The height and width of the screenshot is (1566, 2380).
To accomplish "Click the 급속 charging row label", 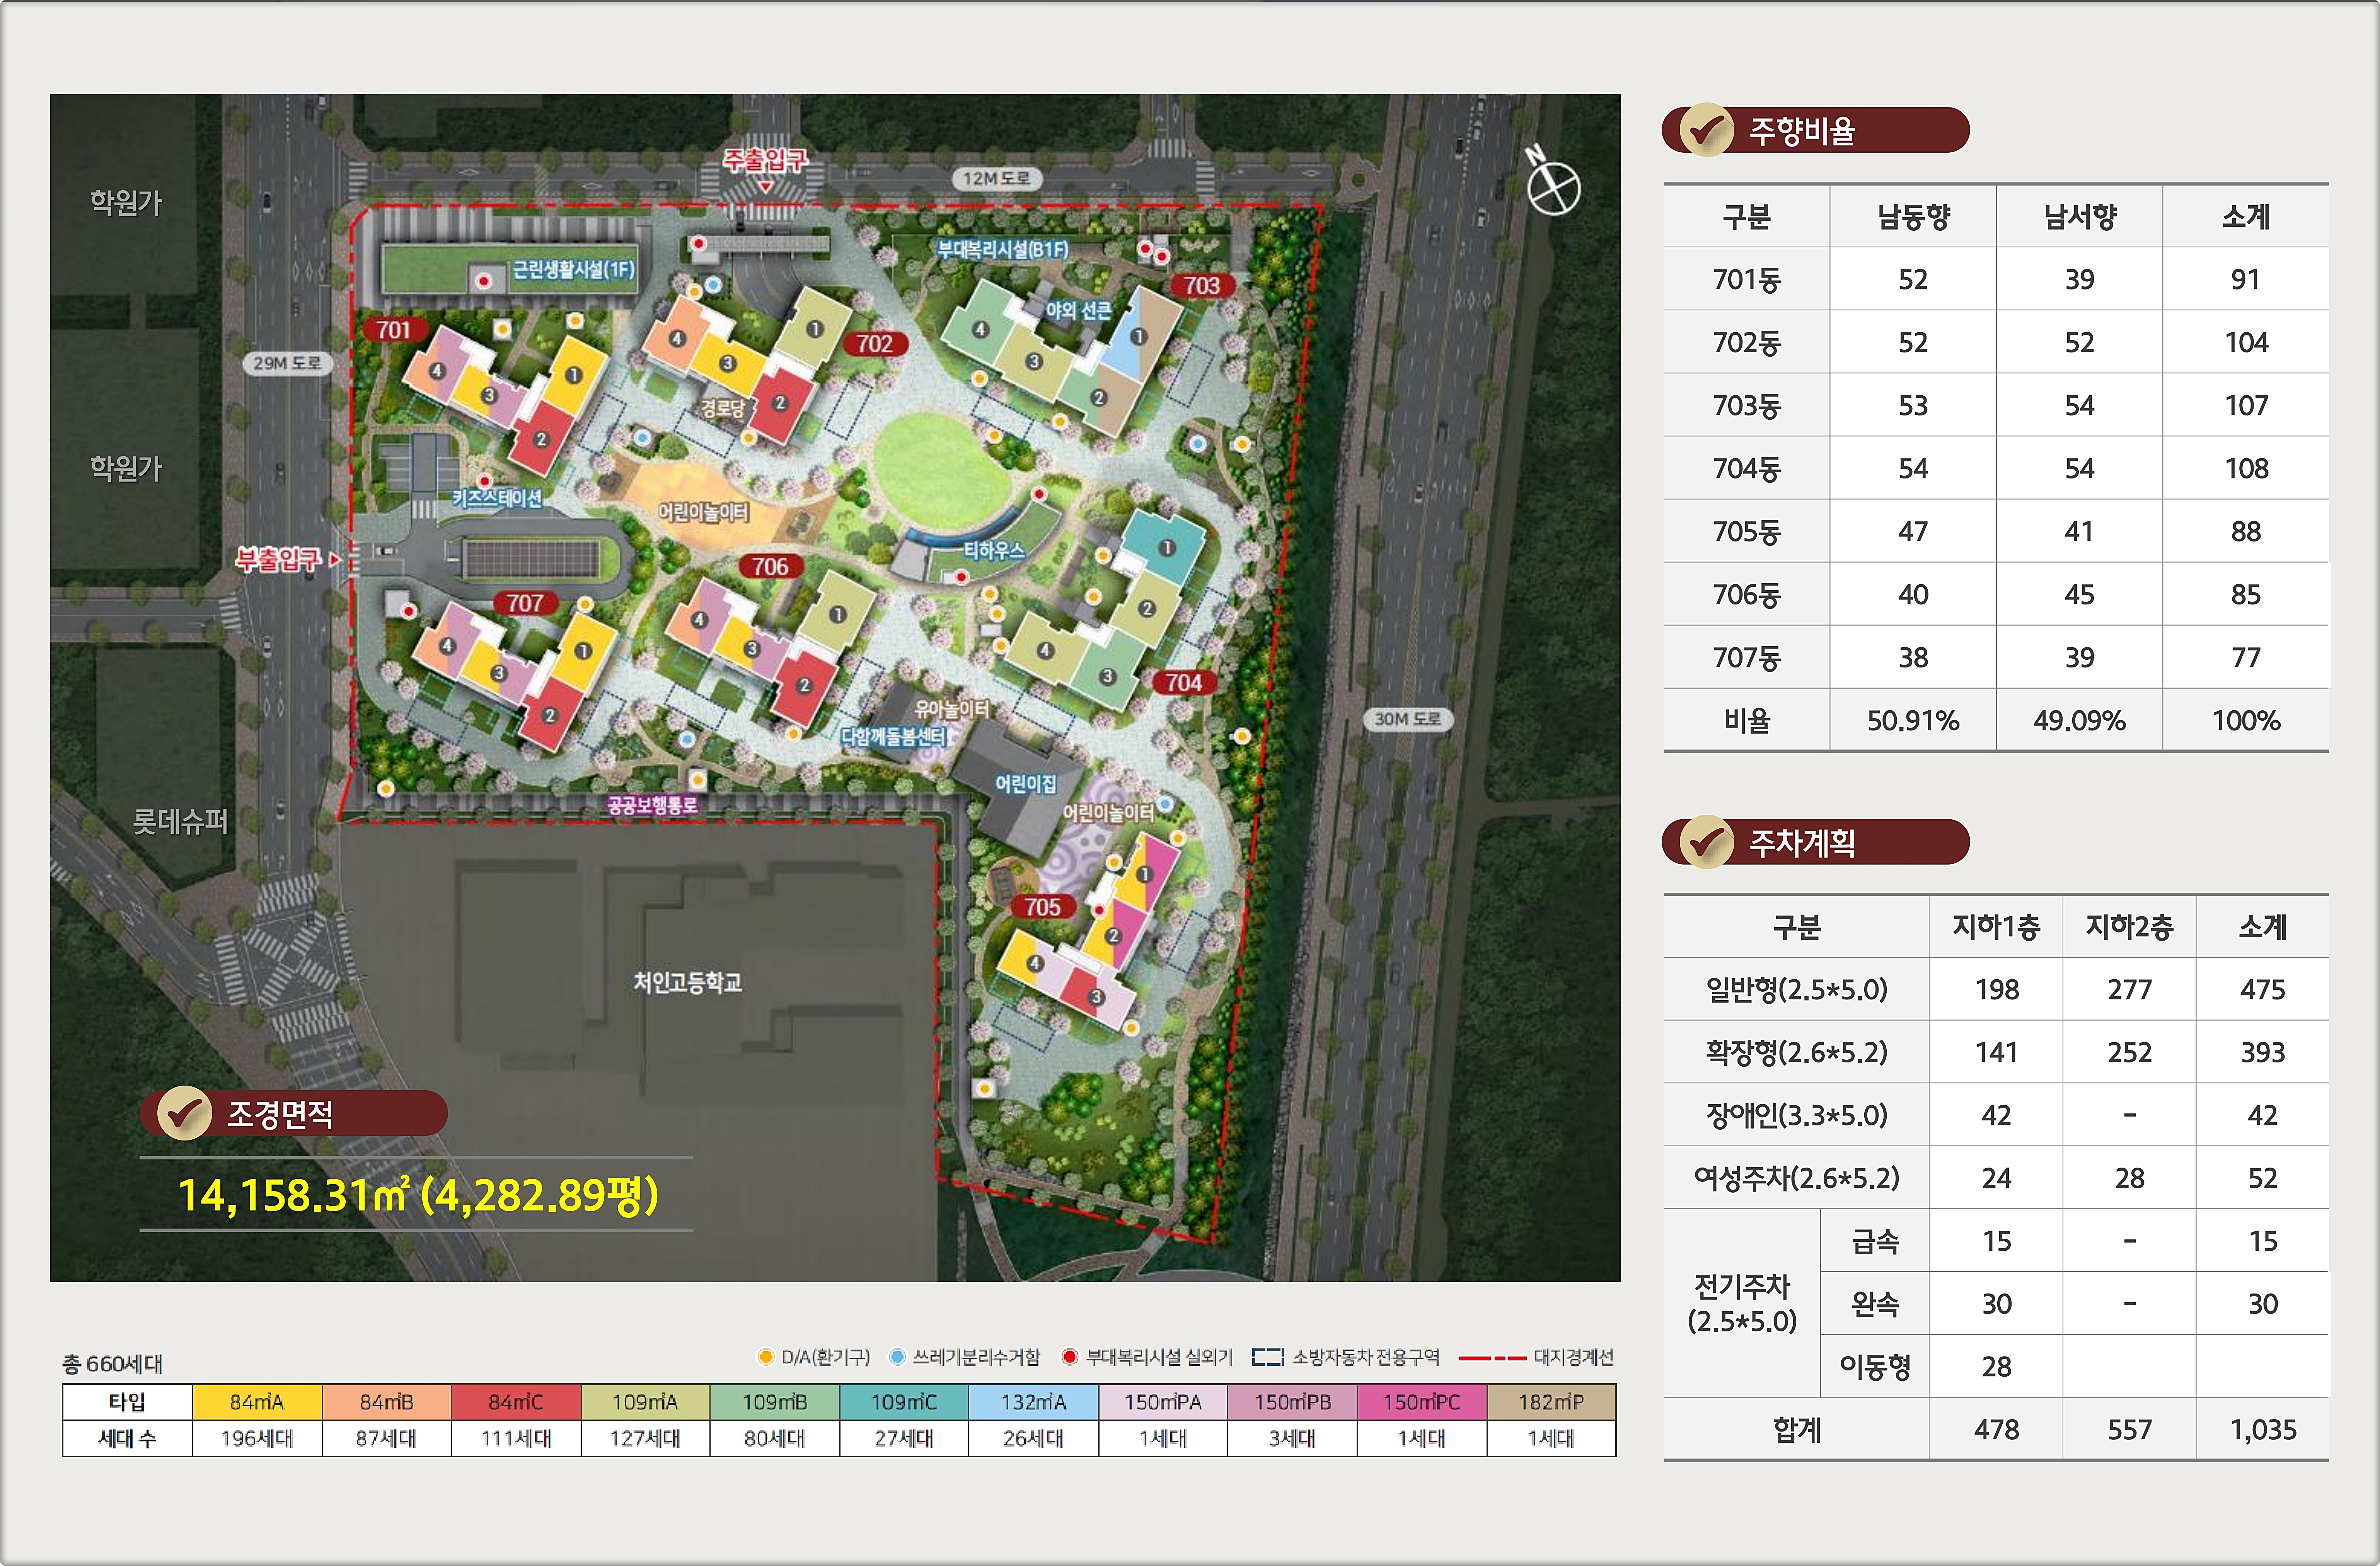I will 1875,1240.
